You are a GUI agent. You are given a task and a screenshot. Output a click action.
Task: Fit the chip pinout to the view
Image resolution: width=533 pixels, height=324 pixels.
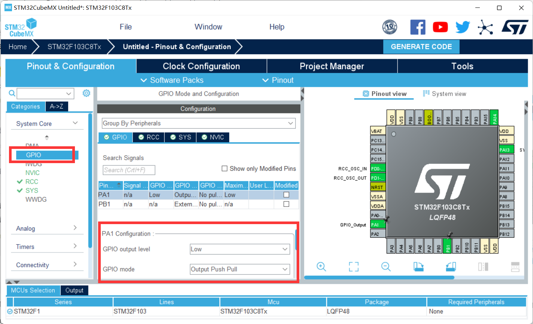(x=353, y=267)
